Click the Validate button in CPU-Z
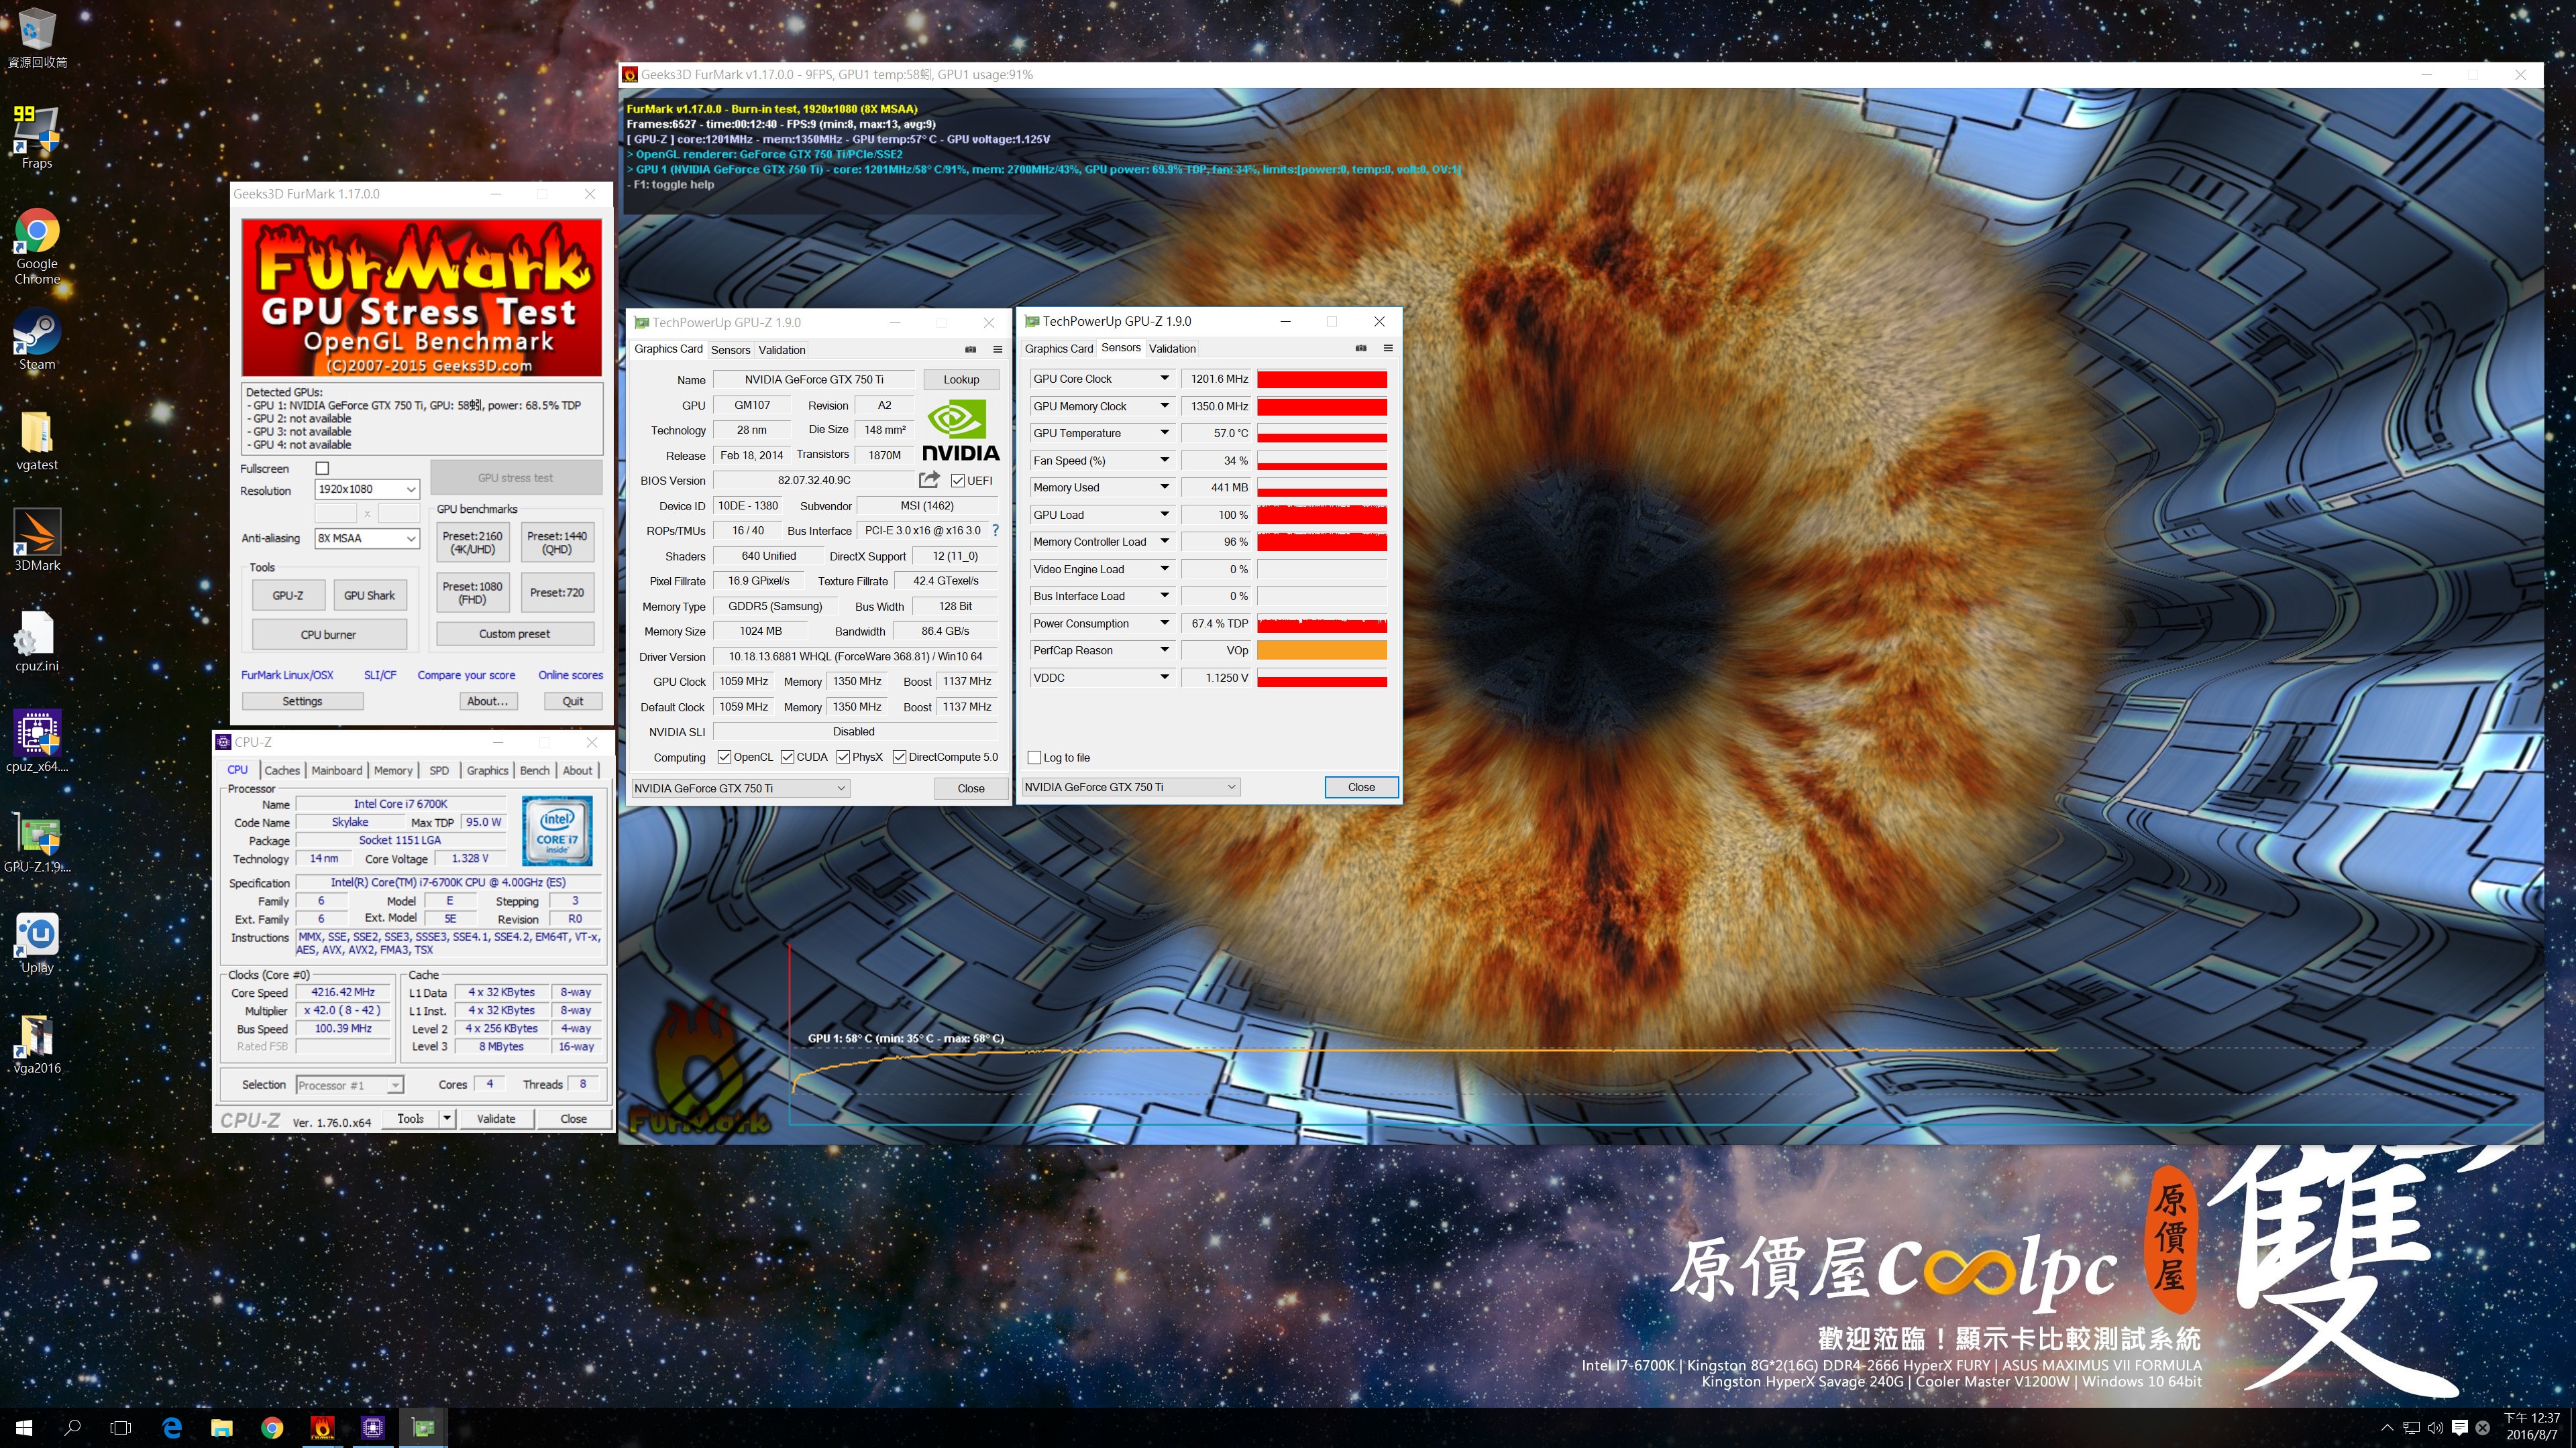Screen dimensions: 2576x1448 click(x=496, y=1120)
